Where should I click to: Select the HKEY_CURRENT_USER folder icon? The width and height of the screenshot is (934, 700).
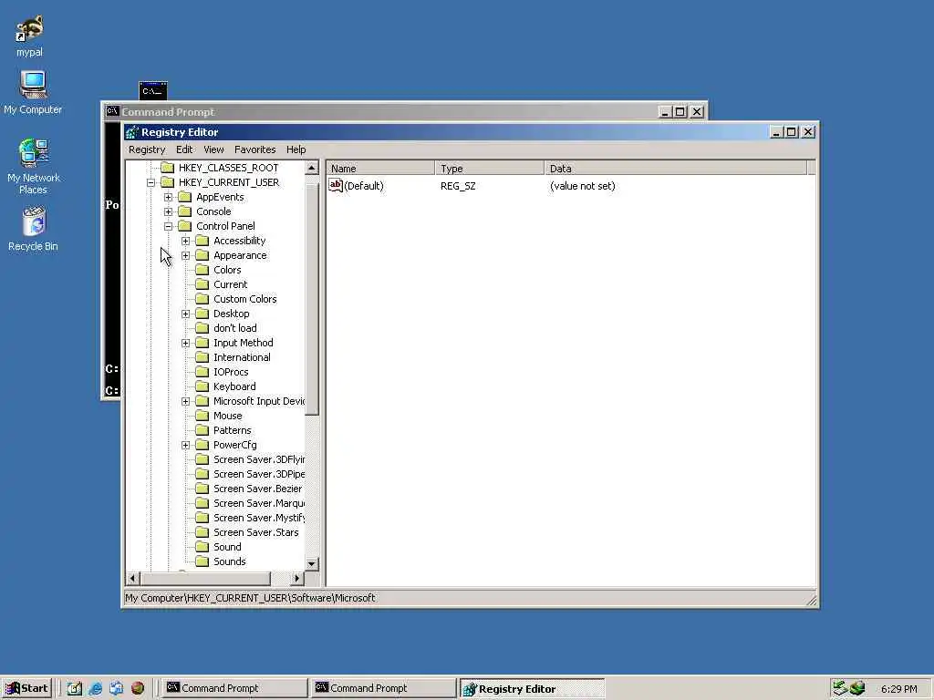point(168,182)
